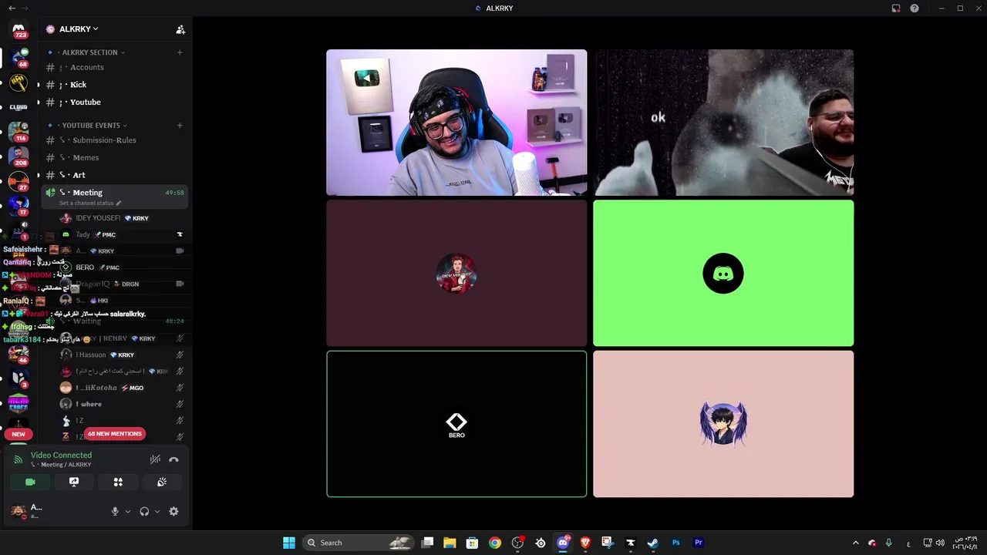Open the server with the 46 badge
The image size is (987, 555).
[19, 354]
